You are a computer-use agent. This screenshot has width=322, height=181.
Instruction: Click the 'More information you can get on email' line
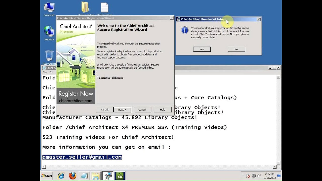[106, 147]
